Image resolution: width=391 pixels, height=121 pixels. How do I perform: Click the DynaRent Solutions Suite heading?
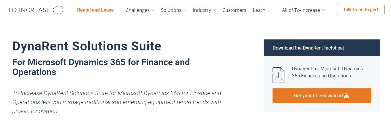[x=87, y=46]
